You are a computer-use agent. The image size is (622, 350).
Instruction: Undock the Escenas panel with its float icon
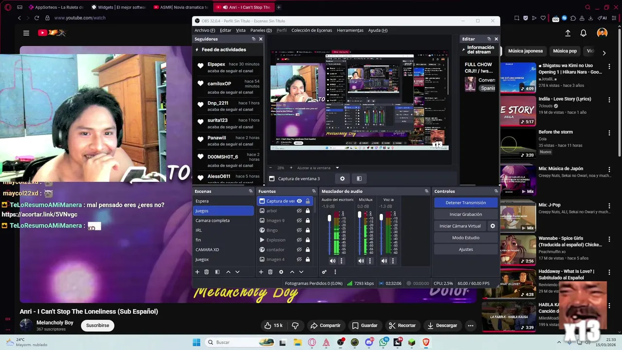251,191
